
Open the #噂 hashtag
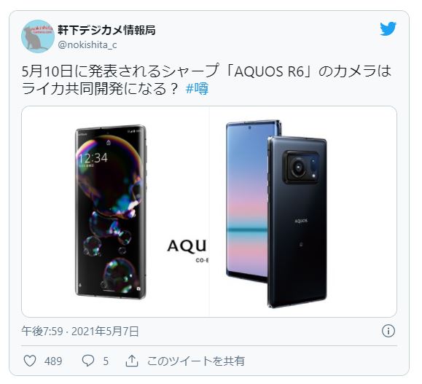pyautogui.click(x=197, y=89)
